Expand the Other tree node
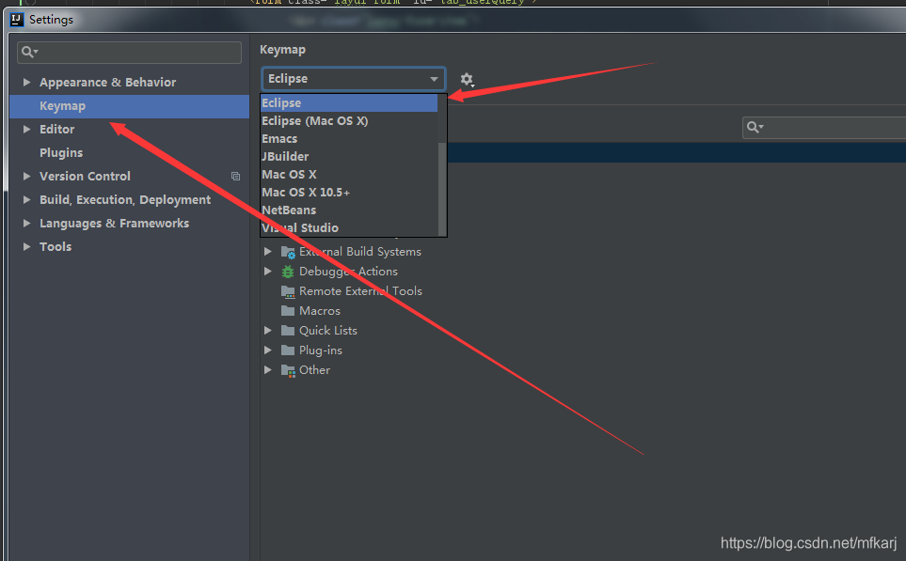 tap(267, 370)
